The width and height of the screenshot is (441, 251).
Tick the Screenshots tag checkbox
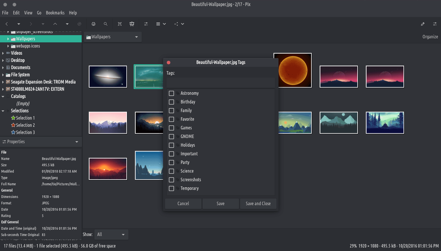point(171,180)
